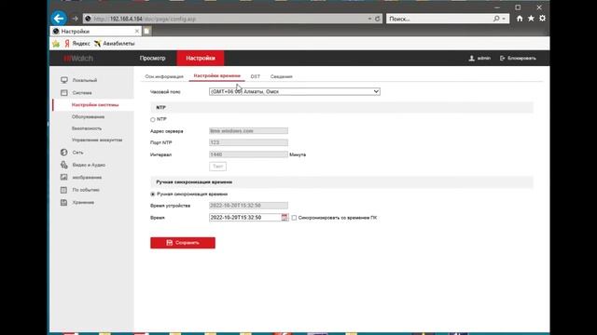
Task: Click the Локальный monitor icon
Action: click(64, 80)
